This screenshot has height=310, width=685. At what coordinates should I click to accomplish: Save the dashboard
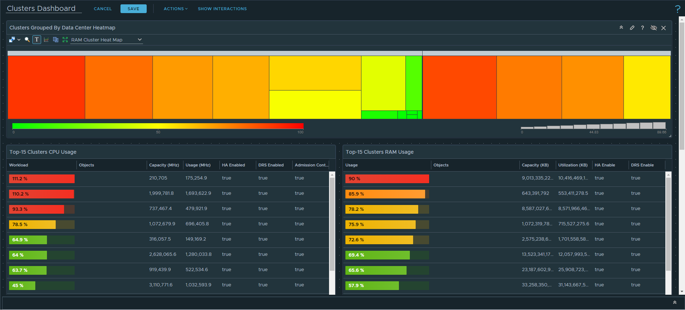click(133, 9)
